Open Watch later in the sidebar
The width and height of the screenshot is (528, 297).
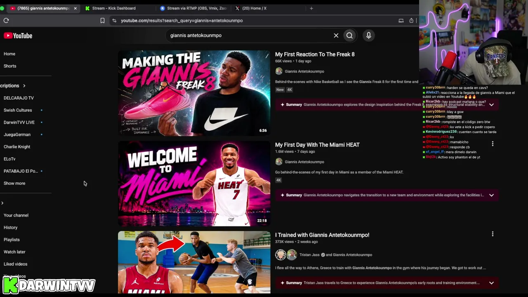point(14,252)
